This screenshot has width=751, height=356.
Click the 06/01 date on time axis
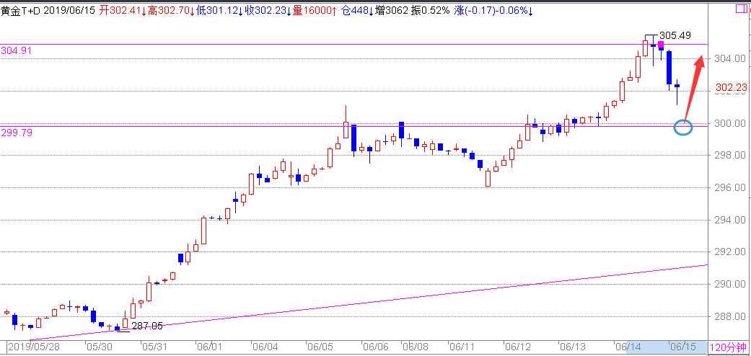(210, 347)
